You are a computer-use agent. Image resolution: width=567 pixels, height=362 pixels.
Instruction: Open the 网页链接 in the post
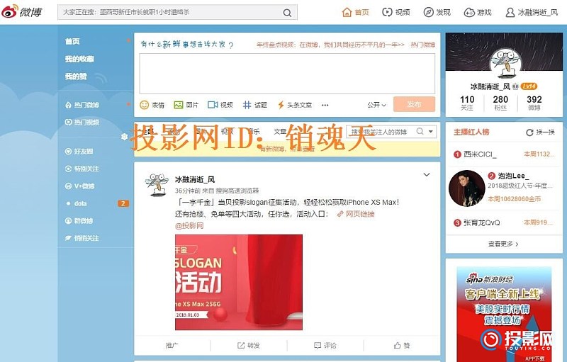coord(356,214)
